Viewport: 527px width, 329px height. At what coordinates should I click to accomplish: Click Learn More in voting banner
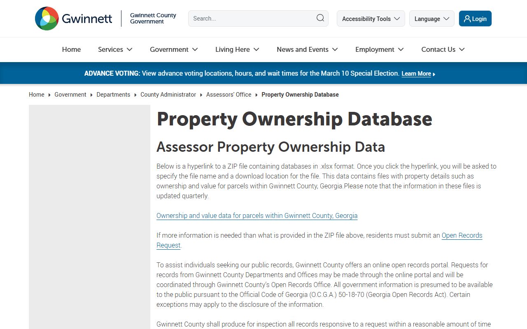pyautogui.click(x=416, y=74)
